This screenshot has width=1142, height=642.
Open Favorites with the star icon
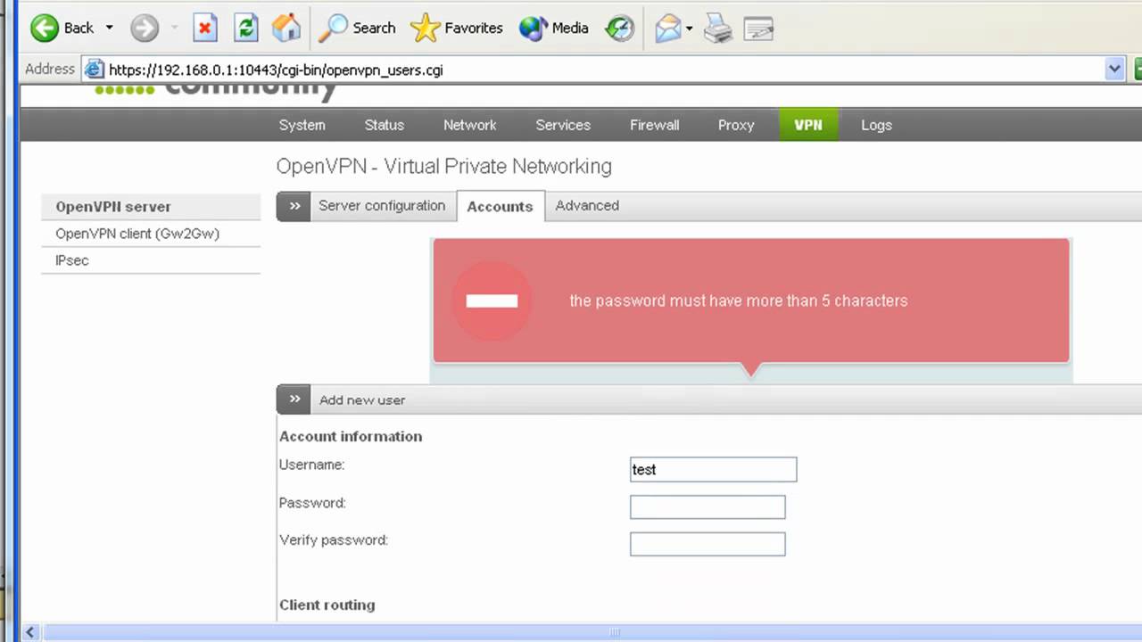pyautogui.click(x=457, y=28)
